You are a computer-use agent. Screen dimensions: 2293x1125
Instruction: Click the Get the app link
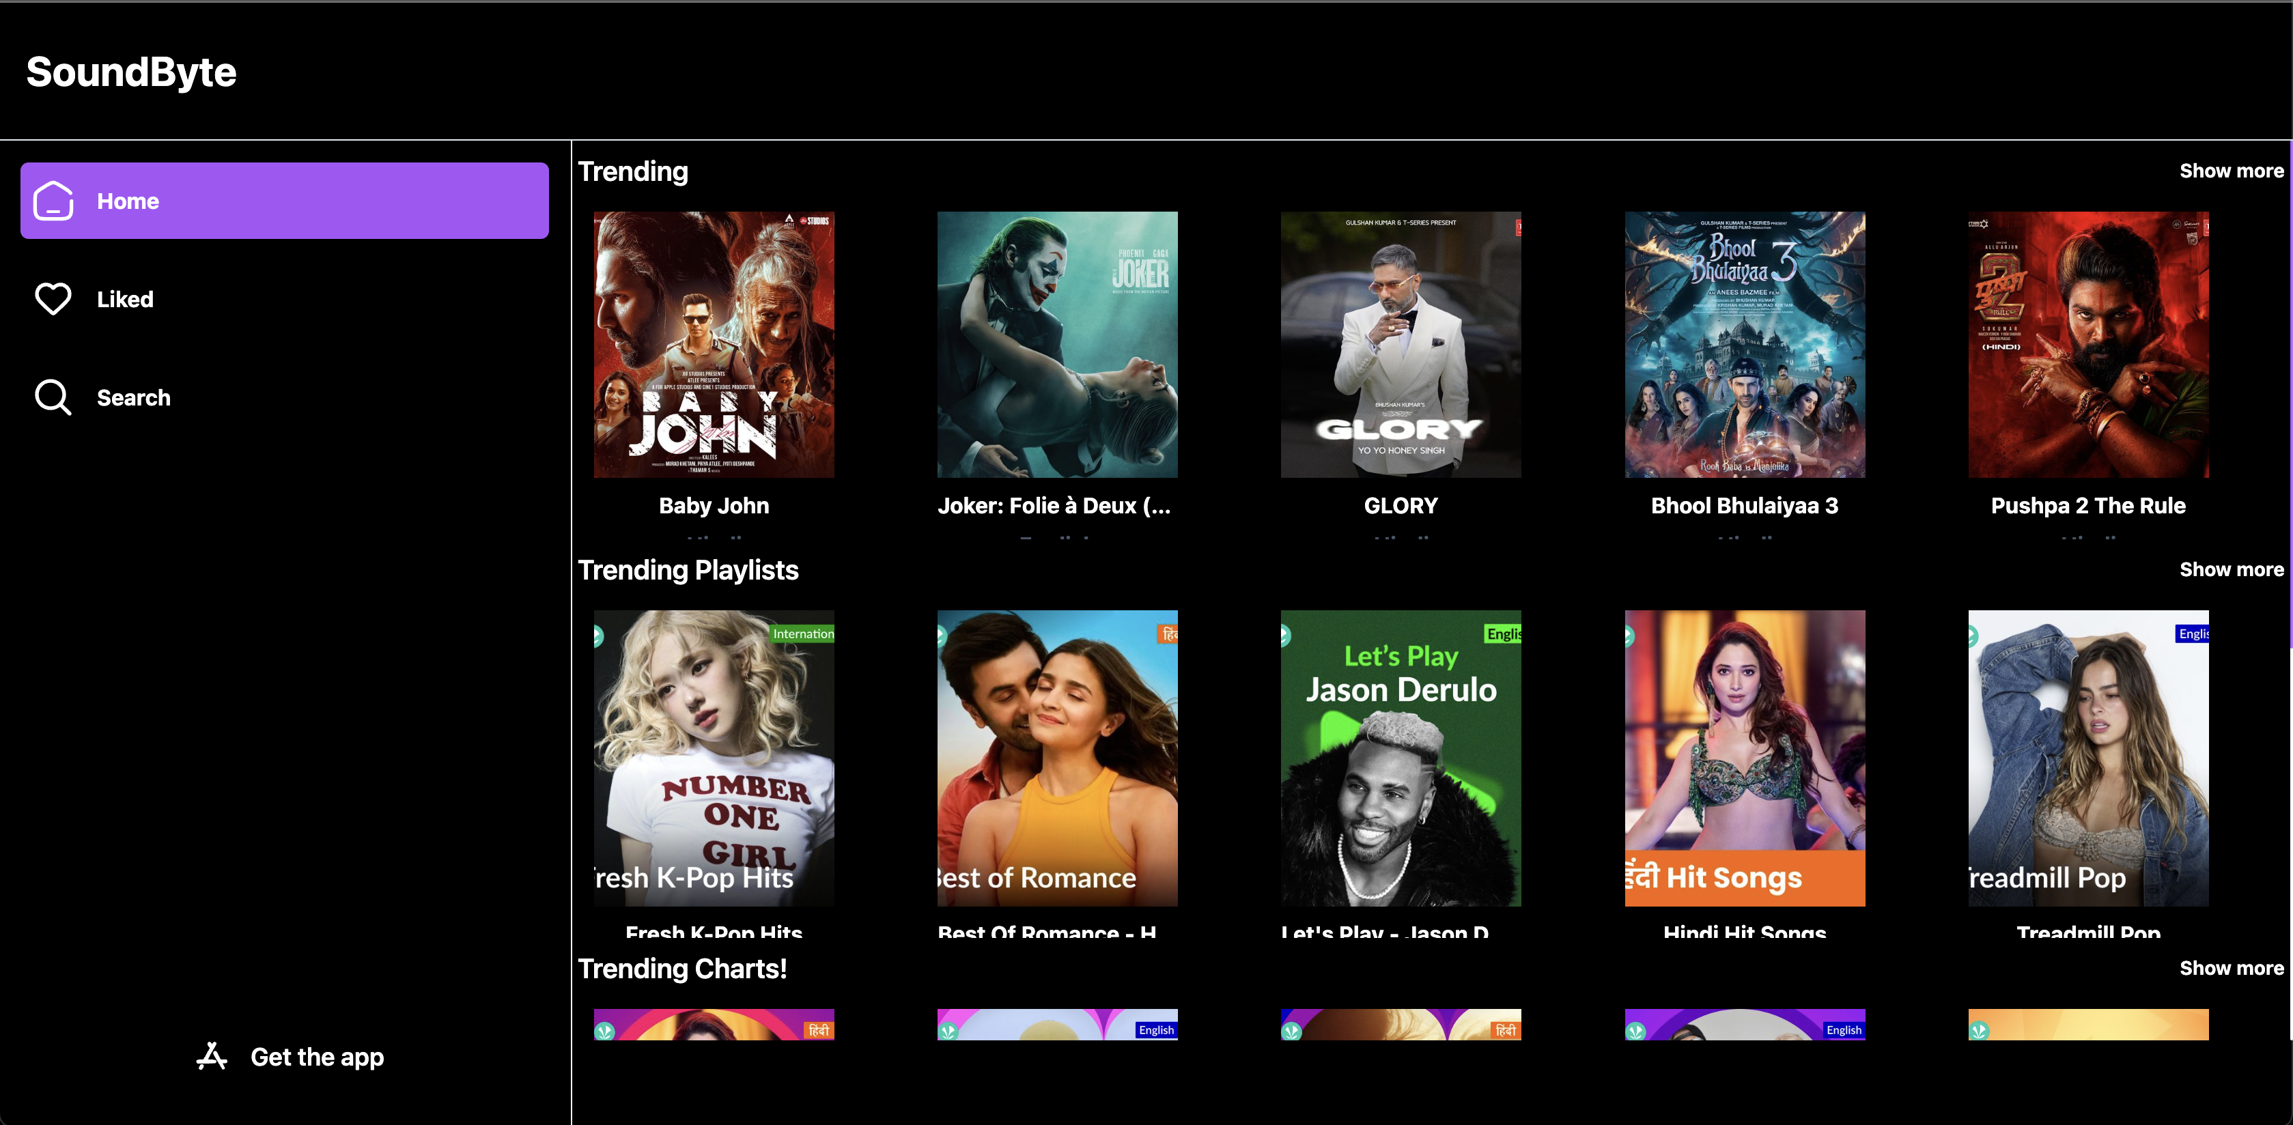(290, 1057)
